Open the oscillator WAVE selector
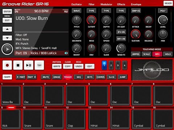This screenshot has height=130, width=174. [x=76, y=11]
